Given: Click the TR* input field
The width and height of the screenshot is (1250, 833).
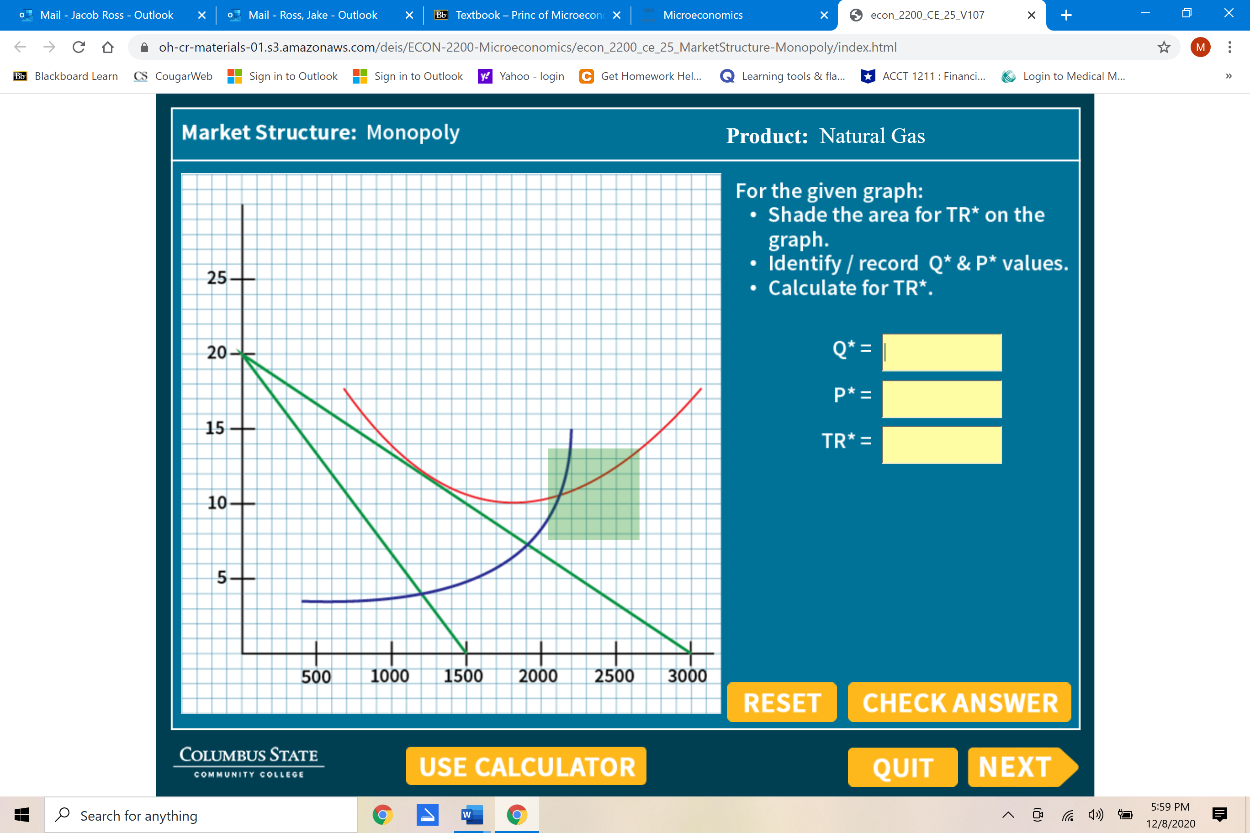Looking at the screenshot, I should [941, 445].
